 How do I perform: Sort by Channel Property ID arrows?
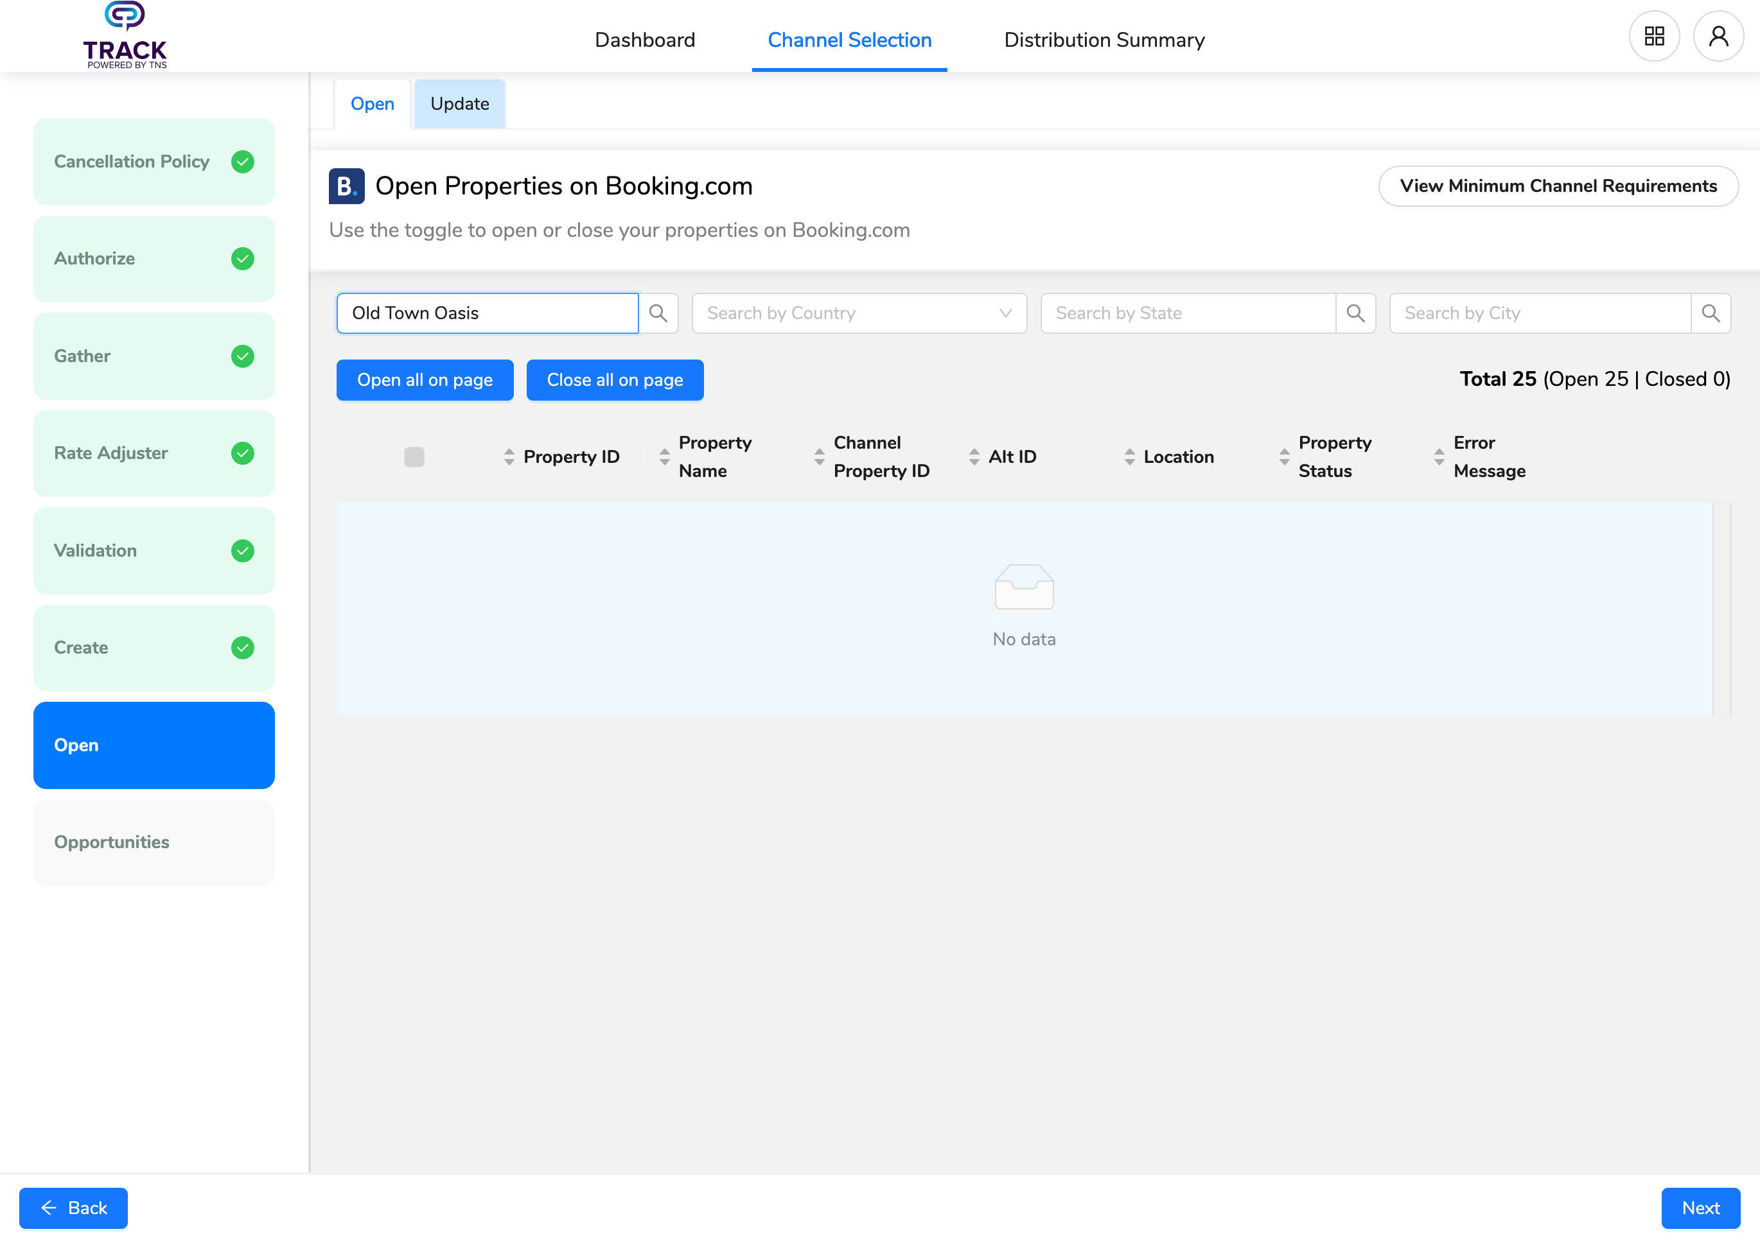(x=820, y=456)
